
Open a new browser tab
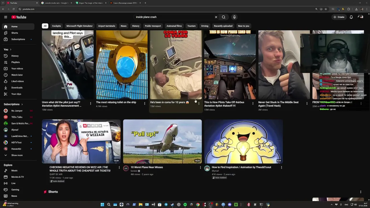145,3
